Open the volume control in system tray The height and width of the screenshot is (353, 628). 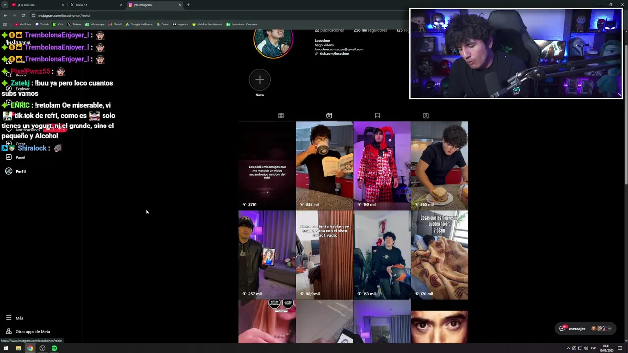[x=586, y=348]
